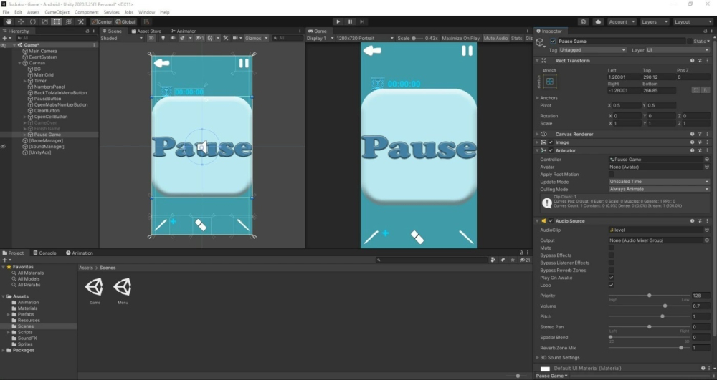
Task: Select PauseButton in the Hierarchy
Action: coord(48,99)
